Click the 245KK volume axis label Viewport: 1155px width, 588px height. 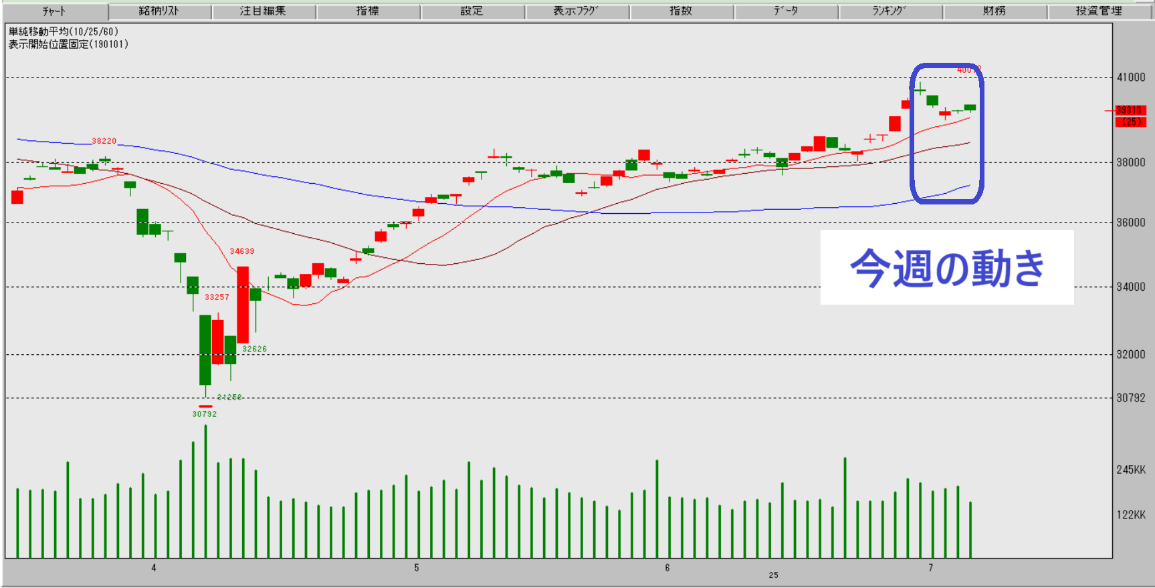(1131, 470)
